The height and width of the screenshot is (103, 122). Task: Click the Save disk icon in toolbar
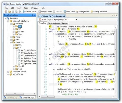(13, 12)
